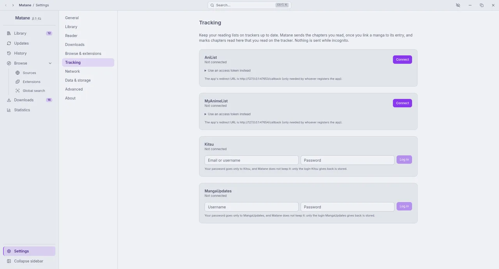
Task: Focus Kitsu Password field
Action: click(x=347, y=160)
